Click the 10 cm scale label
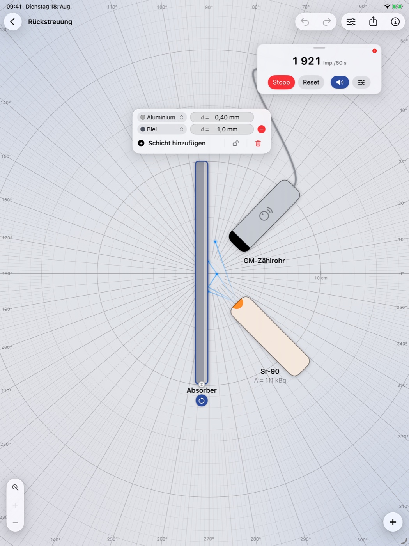The height and width of the screenshot is (546, 409). pos(321,278)
